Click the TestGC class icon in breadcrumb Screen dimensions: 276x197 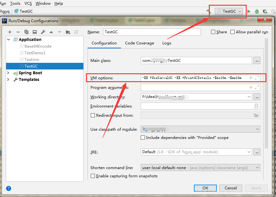(16, 11)
